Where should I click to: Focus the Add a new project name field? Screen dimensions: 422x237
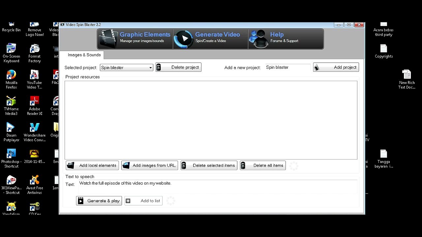288,67
